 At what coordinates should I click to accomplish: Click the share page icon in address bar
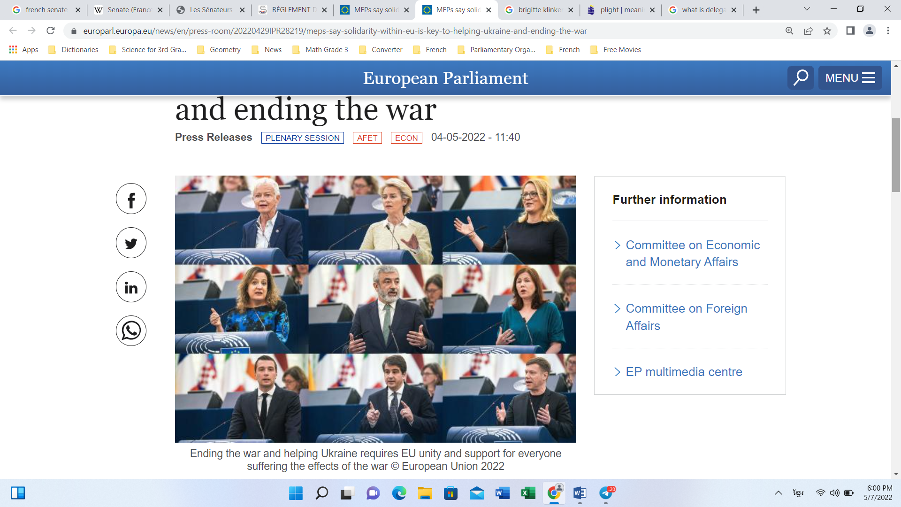[x=808, y=31]
